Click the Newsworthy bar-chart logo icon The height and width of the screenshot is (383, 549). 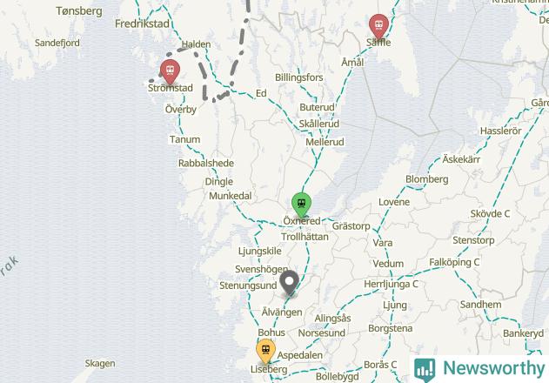point(425,370)
